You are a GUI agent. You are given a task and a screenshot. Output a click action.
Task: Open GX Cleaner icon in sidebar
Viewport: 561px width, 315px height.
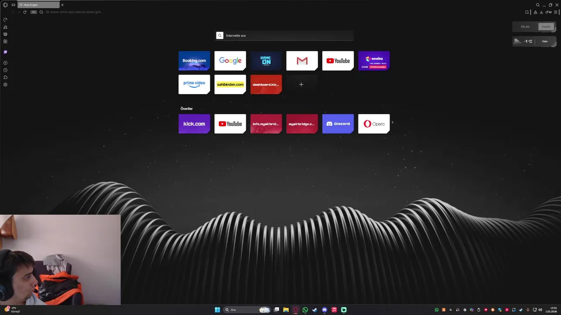click(5, 27)
